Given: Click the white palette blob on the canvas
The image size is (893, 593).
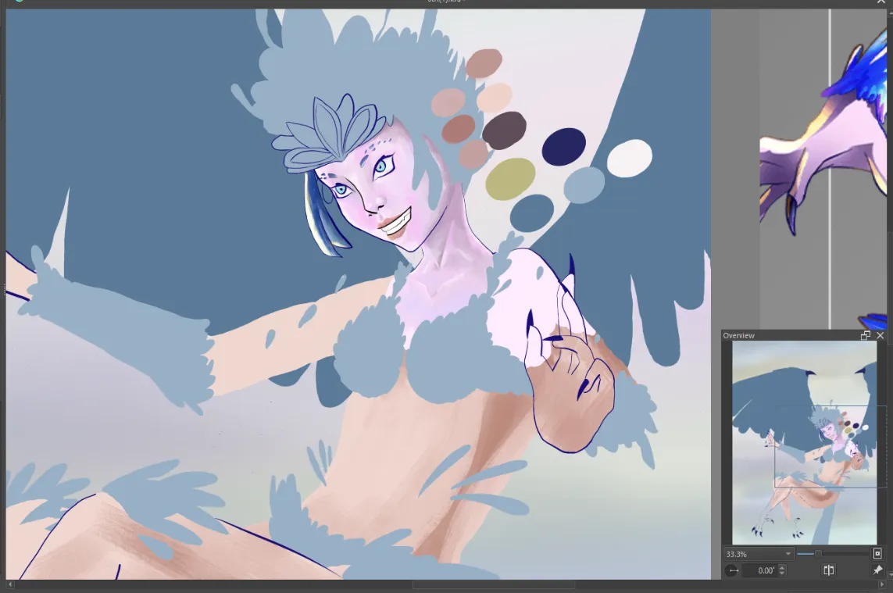Looking at the screenshot, I should click(x=629, y=158).
